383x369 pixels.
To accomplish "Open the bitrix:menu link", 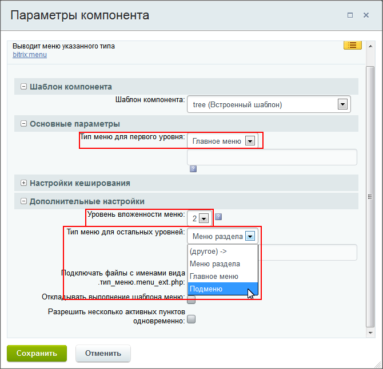I will (x=30, y=55).
